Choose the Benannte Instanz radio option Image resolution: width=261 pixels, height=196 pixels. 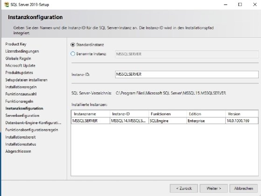(x=73, y=54)
